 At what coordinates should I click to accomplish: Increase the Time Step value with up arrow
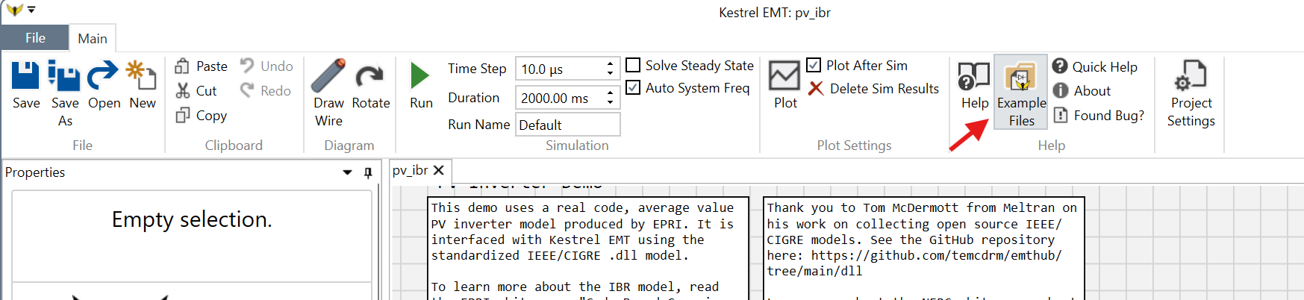[611, 63]
